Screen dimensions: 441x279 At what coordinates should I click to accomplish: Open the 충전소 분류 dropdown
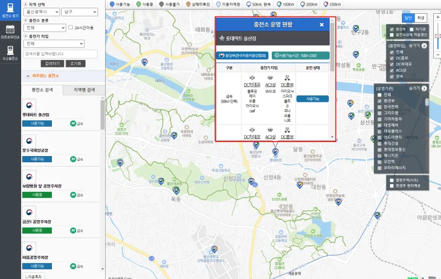tap(45, 28)
